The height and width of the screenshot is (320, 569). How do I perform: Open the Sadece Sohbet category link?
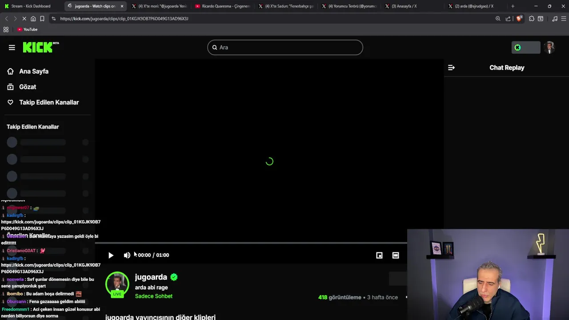pos(154,296)
